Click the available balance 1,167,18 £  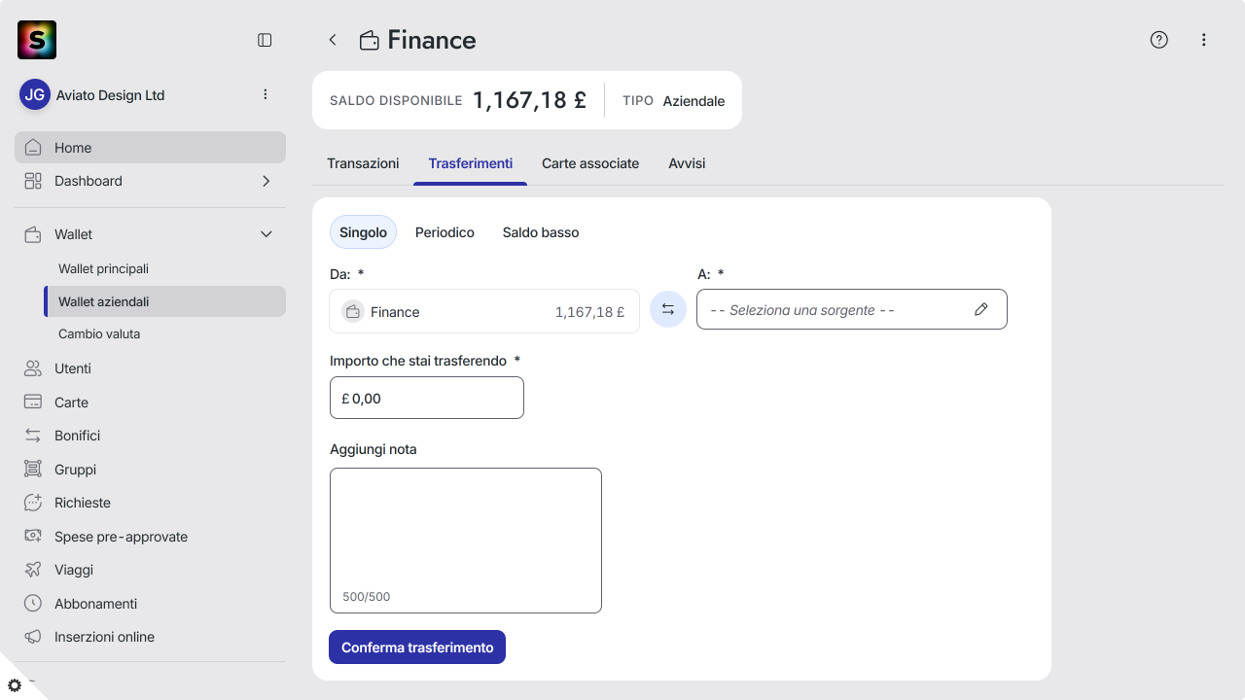529,99
